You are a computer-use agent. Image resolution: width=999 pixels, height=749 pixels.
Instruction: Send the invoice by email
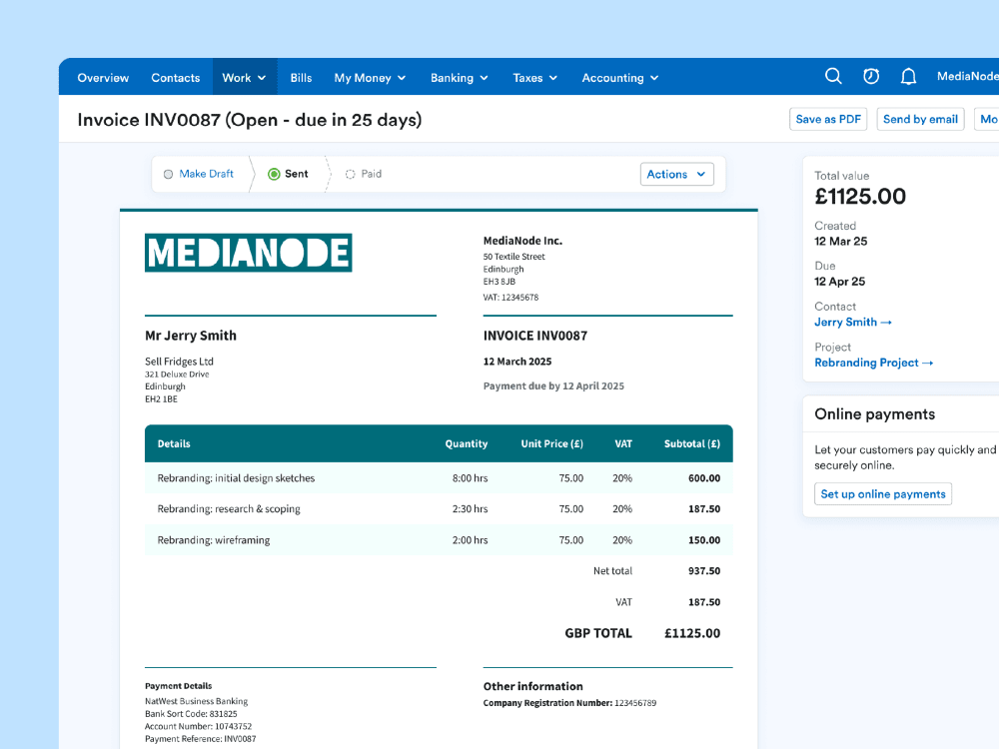920,118
